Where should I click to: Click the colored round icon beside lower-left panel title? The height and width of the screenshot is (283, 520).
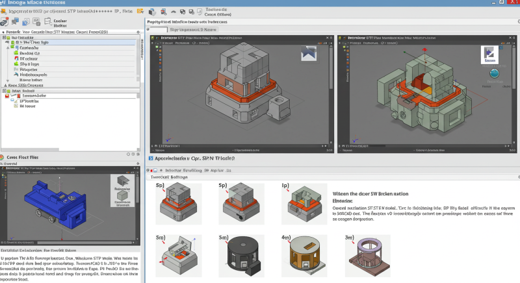point(2,157)
